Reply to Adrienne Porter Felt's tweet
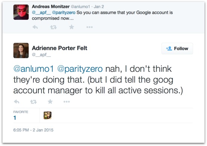 [17, 101]
